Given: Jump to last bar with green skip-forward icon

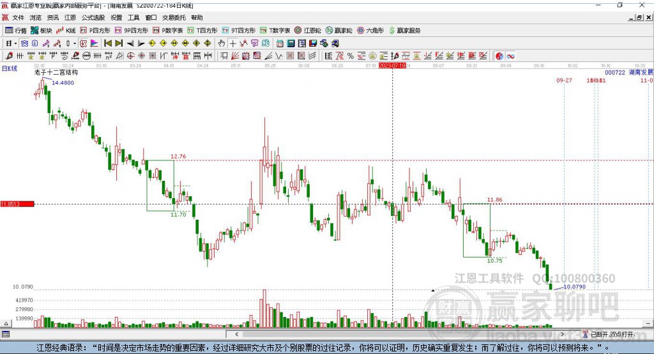Looking at the screenshot, I should [119, 43].
